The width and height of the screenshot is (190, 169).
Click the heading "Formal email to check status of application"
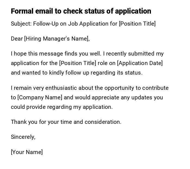(x=81, y=11)
